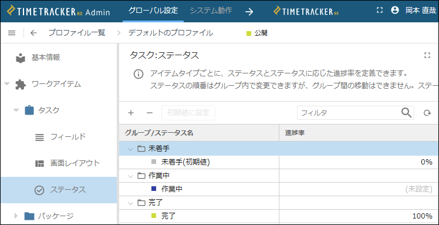Collapse the ワークアイテム tree node
Viewport: 439px width, 225px height.
coord(7,84)
